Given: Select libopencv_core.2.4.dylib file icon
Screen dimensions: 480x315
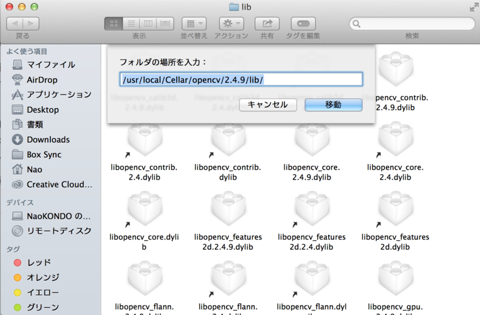Looking at the screenshot, I should pos(395,140).
